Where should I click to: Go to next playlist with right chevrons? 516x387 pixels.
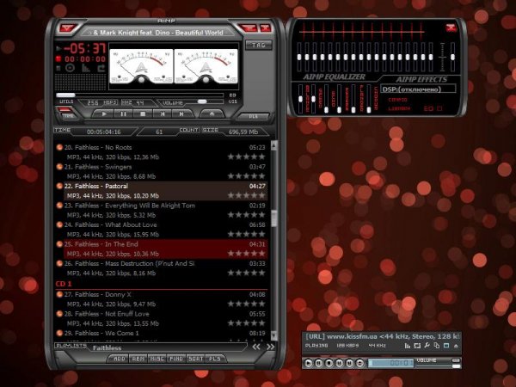[x=271, y=347]
